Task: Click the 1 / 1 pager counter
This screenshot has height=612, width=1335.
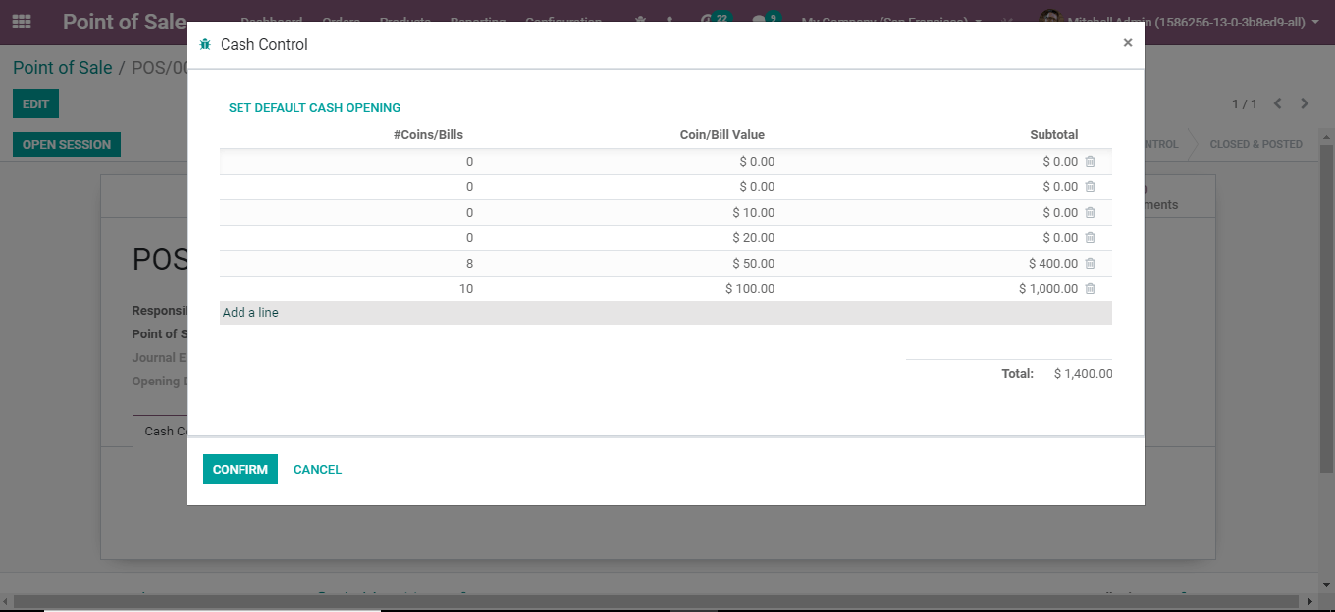Action: 1245,104
